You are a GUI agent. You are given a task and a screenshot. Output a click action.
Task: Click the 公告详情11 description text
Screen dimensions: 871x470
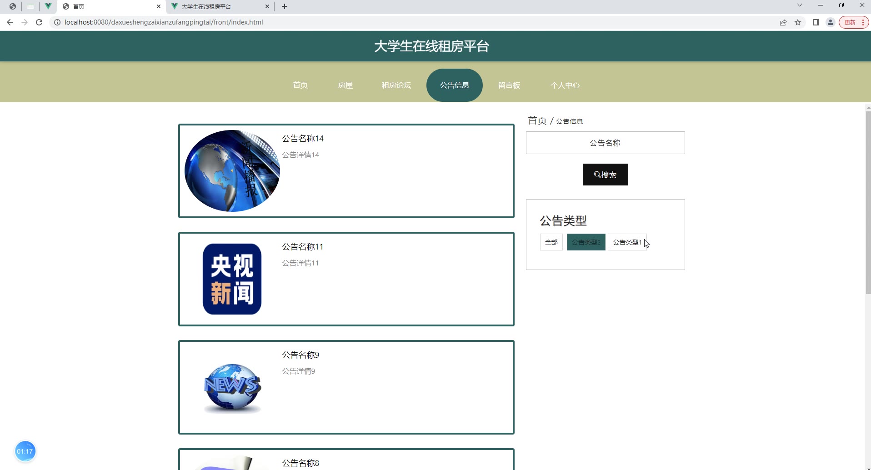[x=300, y=263]
